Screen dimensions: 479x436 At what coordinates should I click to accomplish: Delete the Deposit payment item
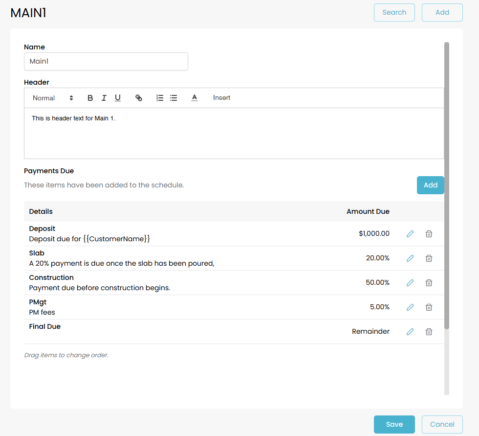click(429, 234)
